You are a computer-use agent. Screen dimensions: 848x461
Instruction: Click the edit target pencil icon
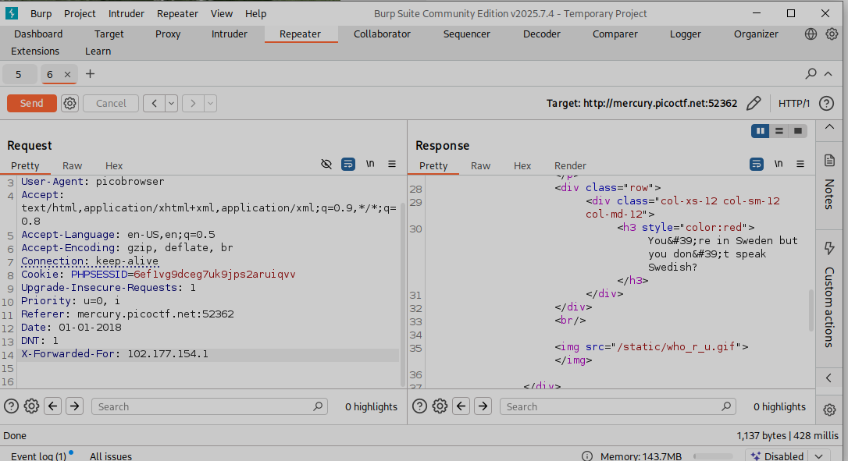click(x=754, y=103)
